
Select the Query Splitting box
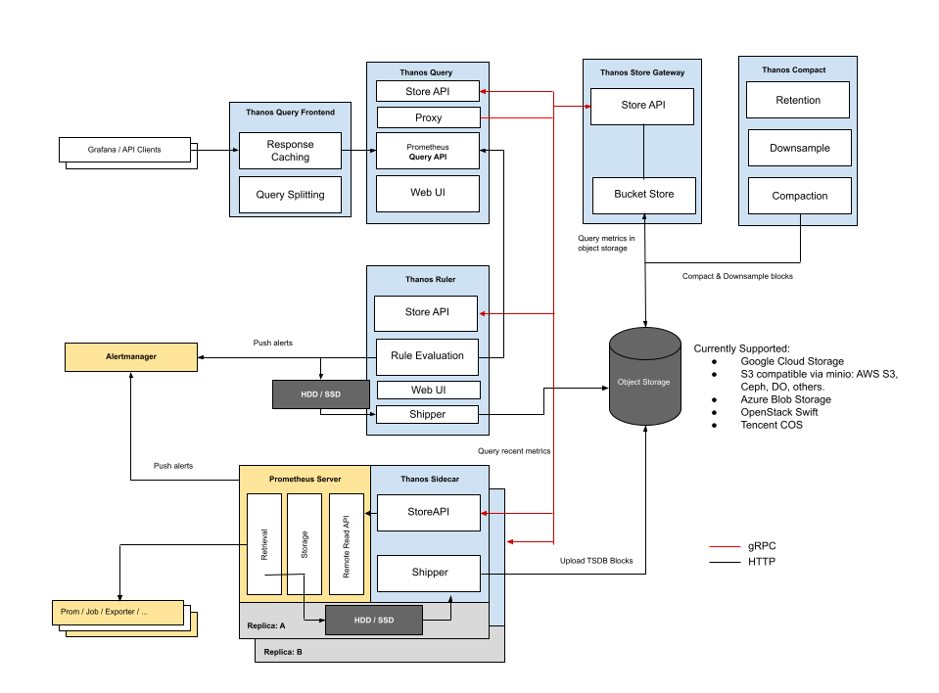[x=290, y=195]
